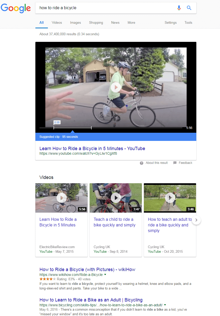Open the More search categories menu
This screenshot has width=220, height=316.
pyautogui.click(x=131, y=22)
